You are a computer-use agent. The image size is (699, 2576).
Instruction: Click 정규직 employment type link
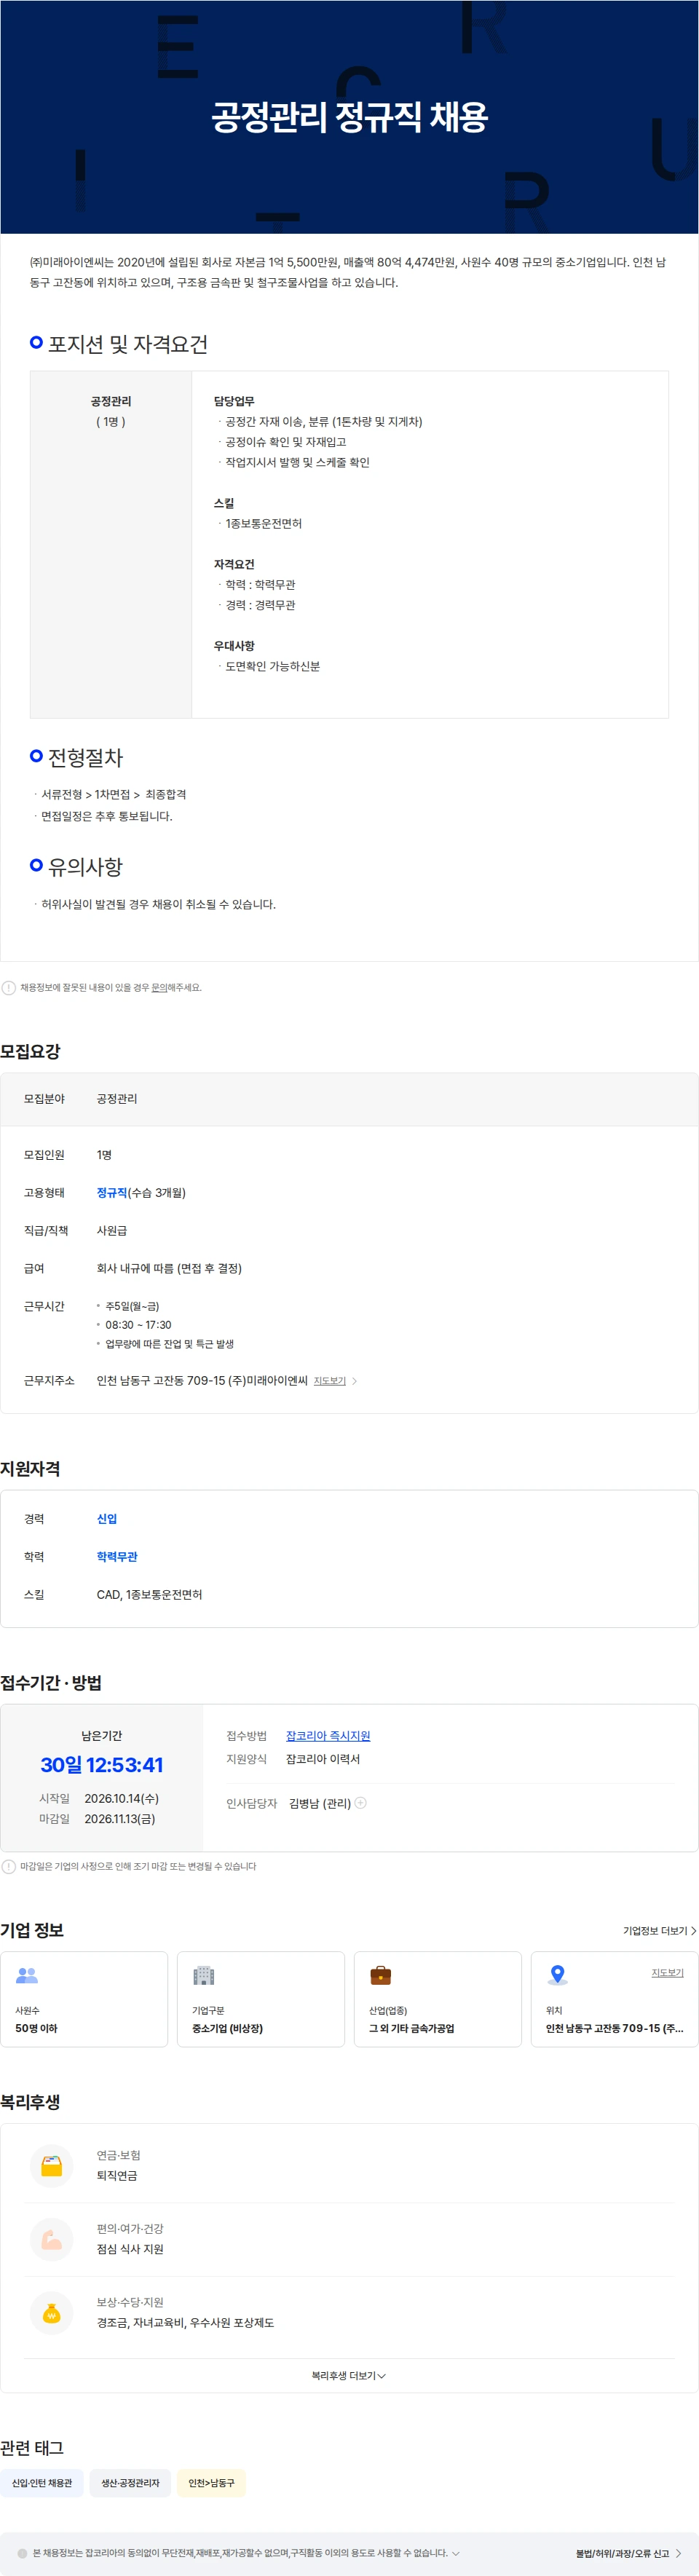pos(111,1193)
